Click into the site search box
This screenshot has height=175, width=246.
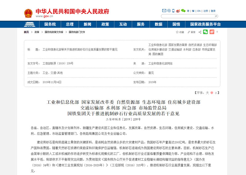pos(187,16)
